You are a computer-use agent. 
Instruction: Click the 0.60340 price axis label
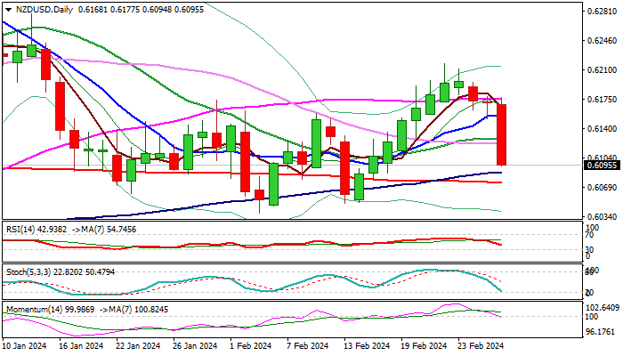tap(602, 216)
